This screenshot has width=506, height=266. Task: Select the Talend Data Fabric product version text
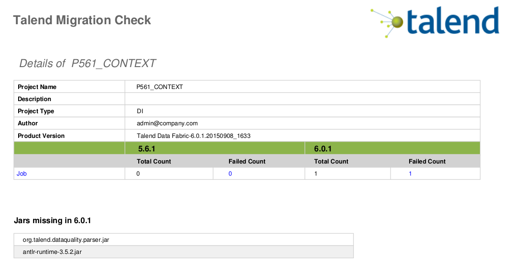coord(194,136)
